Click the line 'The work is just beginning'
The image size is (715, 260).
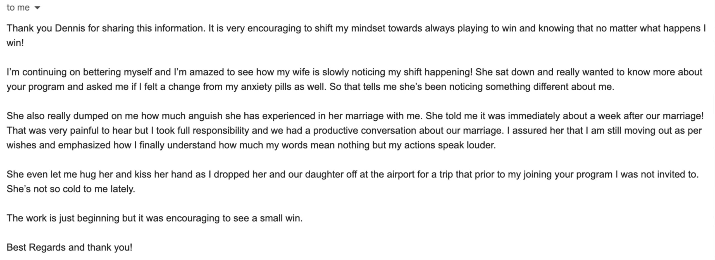point(154,218)
